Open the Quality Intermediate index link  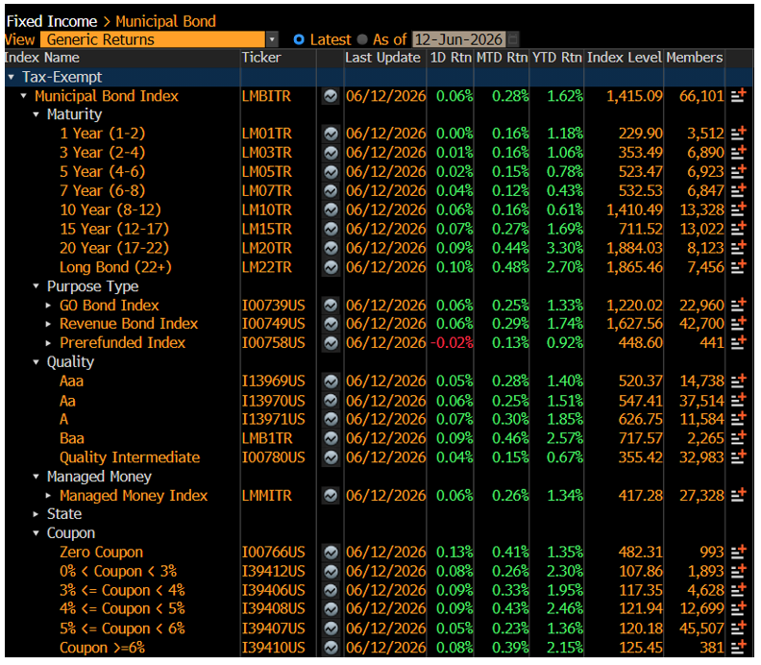(x=130, y=457)
